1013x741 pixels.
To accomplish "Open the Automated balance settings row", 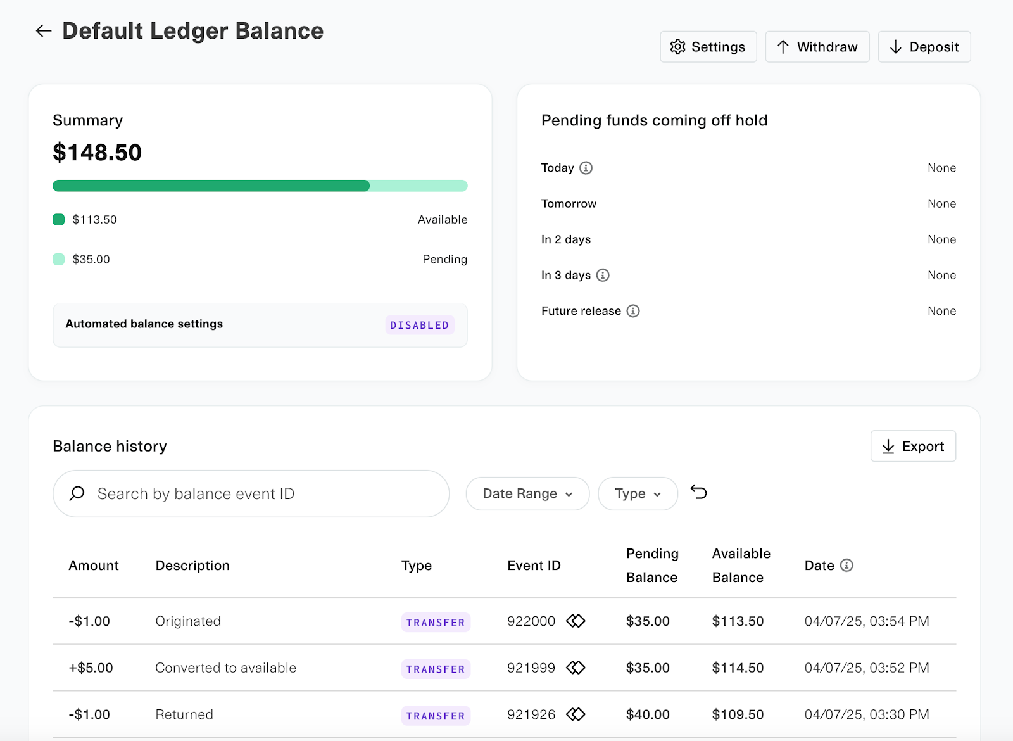I will 260,325.
